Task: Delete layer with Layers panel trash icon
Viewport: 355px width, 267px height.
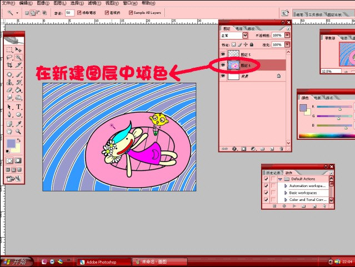Action: pyautogui.click(x=282, y=149)
